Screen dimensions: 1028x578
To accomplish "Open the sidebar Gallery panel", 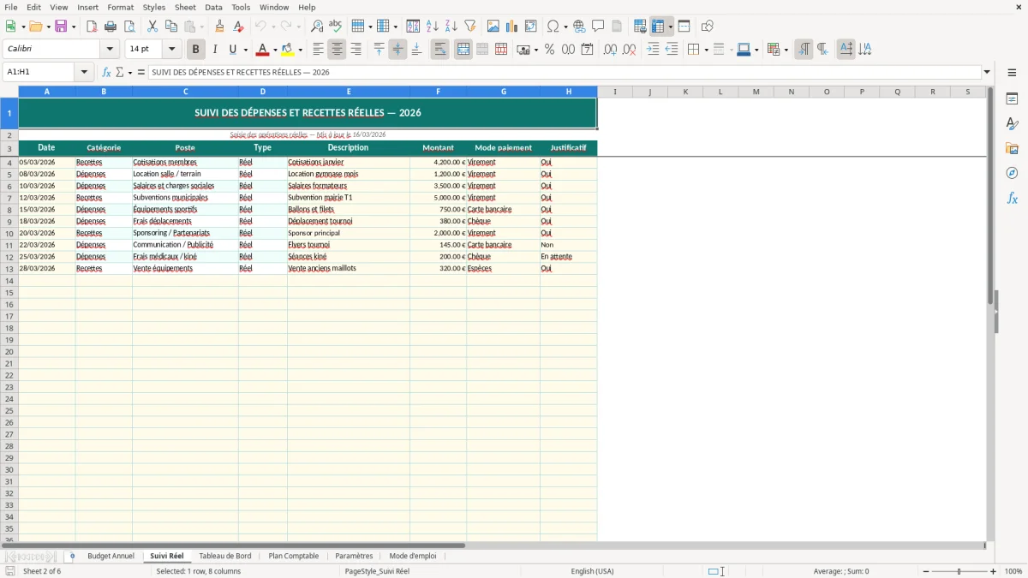I will [x=1012, y=148].
